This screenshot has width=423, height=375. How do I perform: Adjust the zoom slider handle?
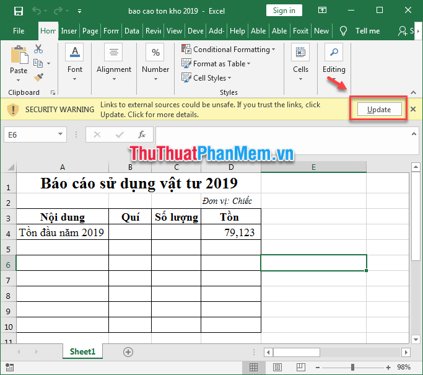coord(352,368)
